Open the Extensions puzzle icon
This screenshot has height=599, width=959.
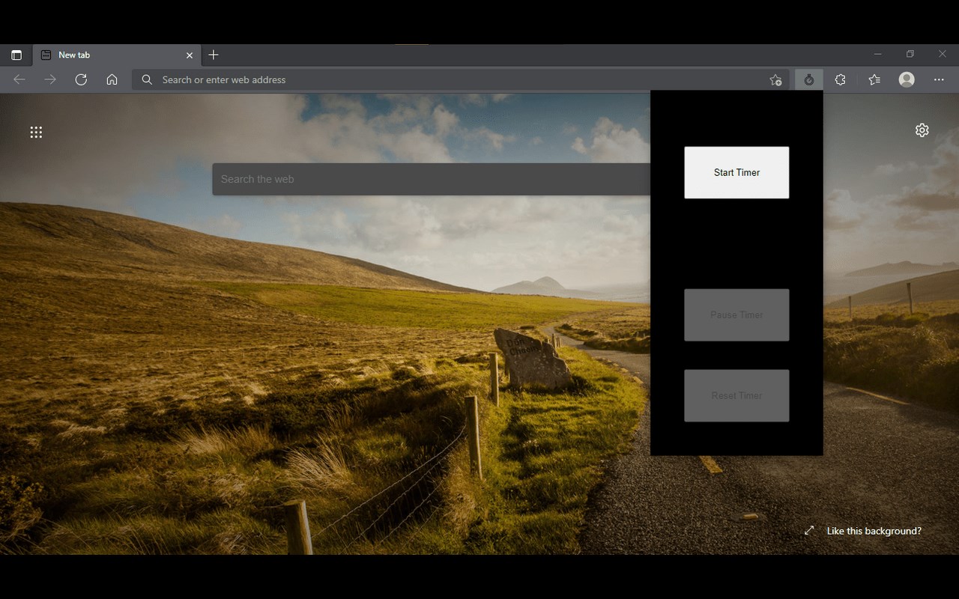(x=840, y=79)
